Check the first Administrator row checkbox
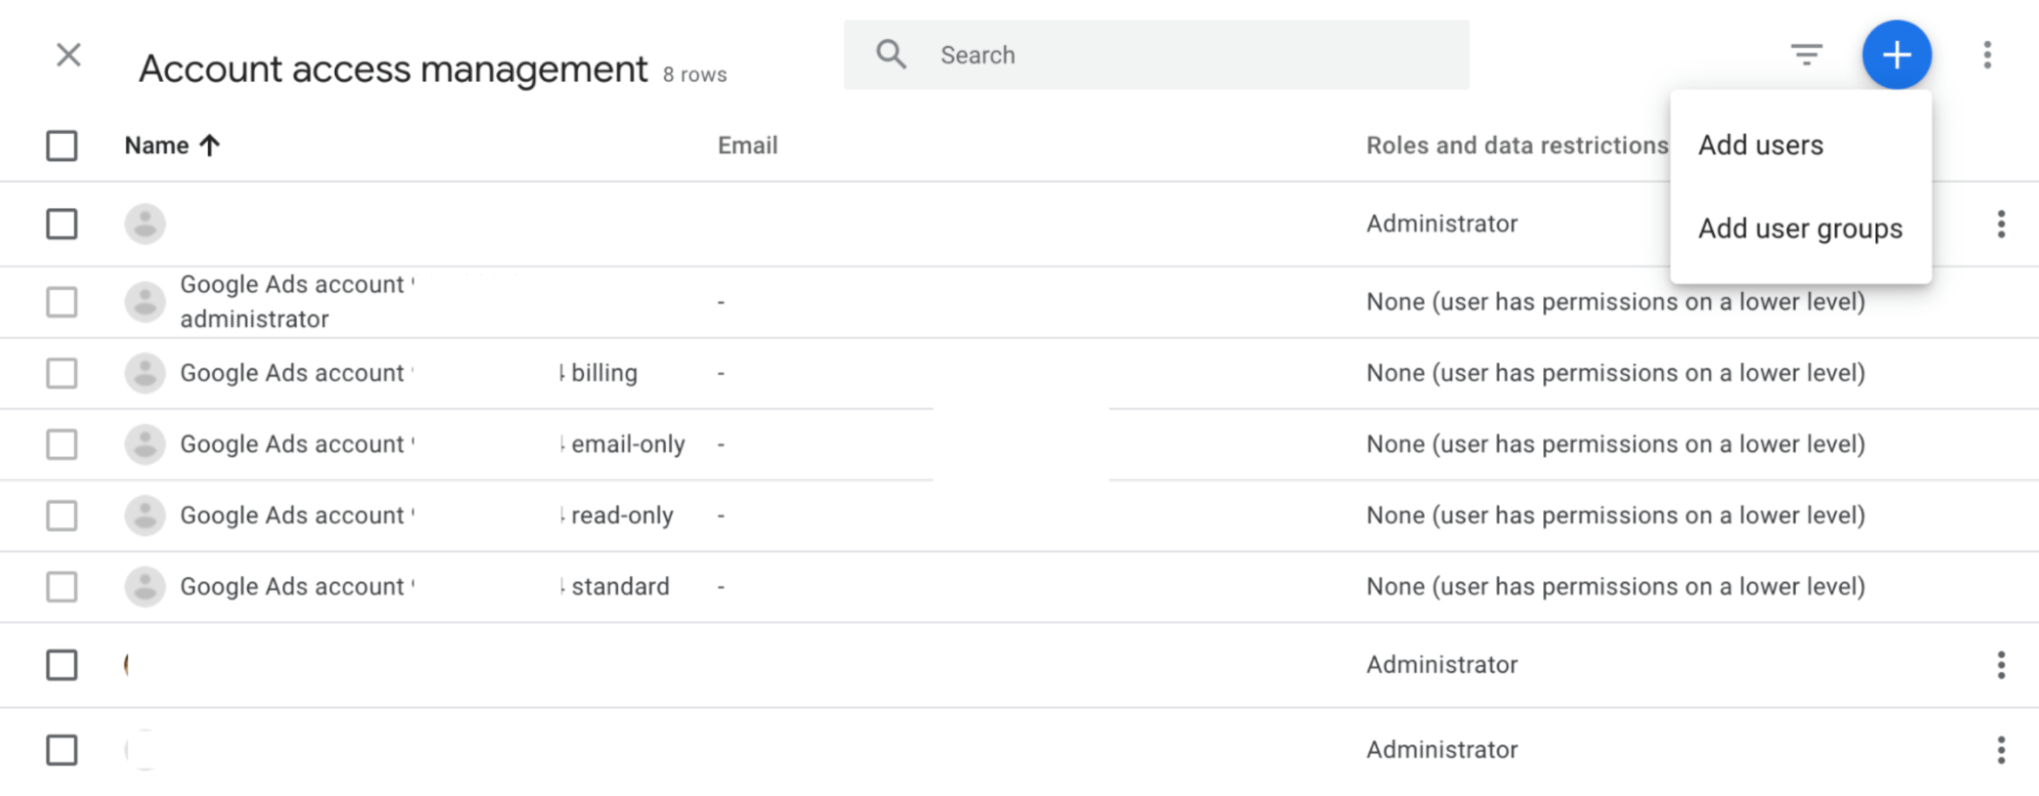2039x796 pixels. (x=62, y=225)
